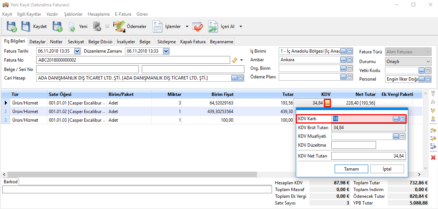The image size is (438, 209).
Task: Click the refresh icon beside Fatura No
Action: (235, 60)
